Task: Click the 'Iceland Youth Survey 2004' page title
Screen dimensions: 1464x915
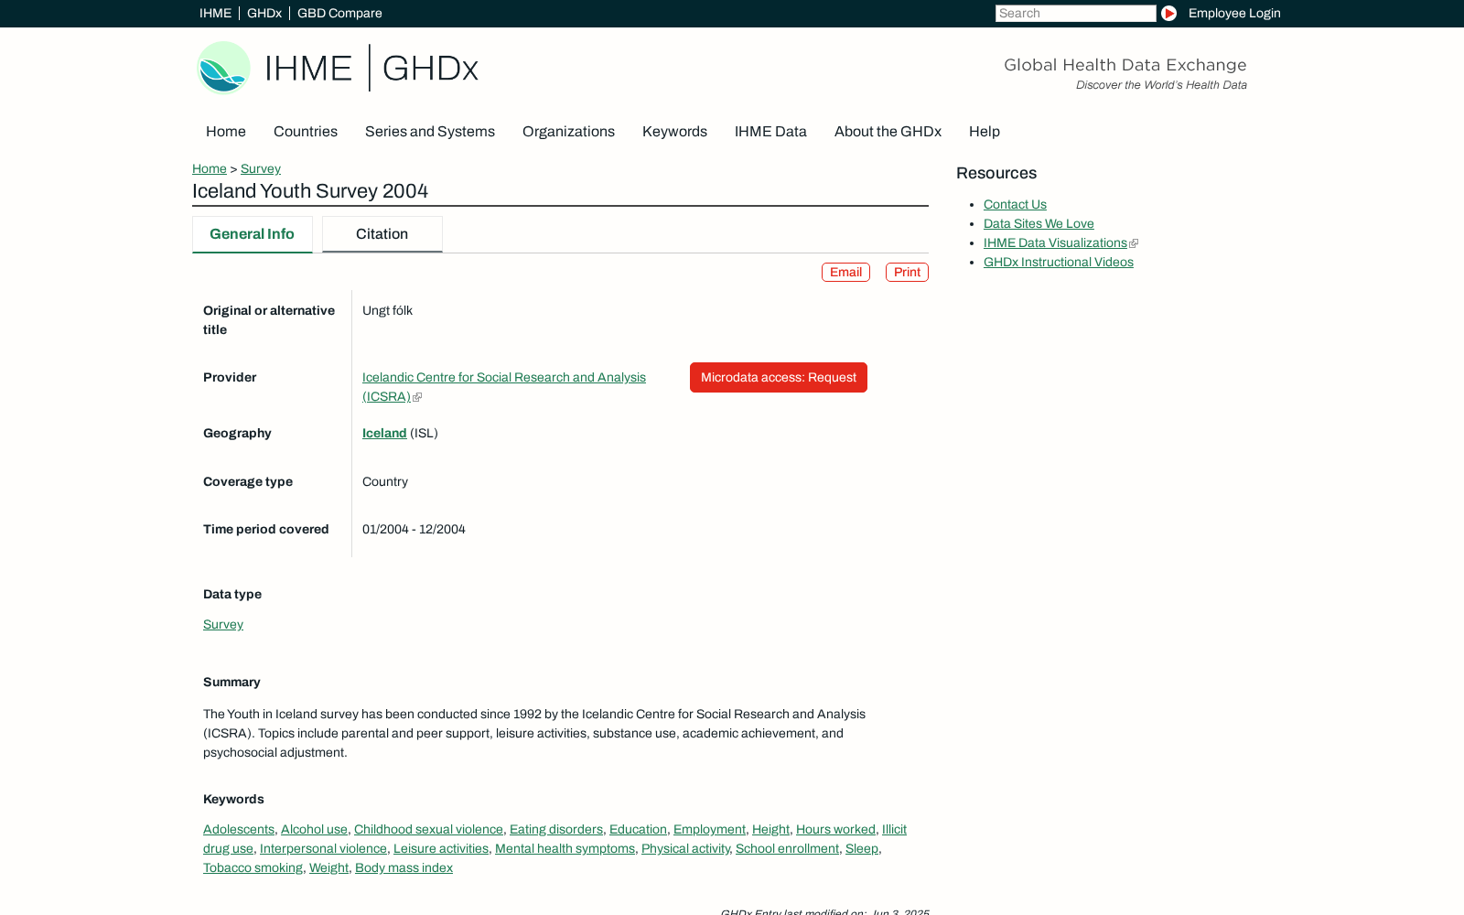Action: point(310,191)
